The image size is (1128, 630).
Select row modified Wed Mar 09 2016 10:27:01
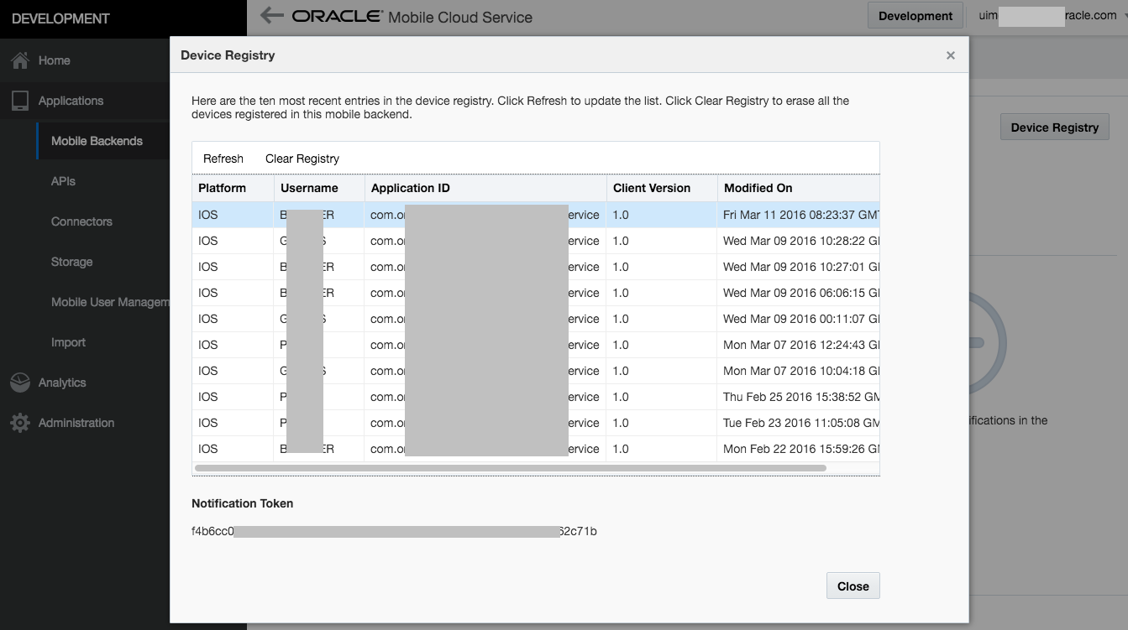coord(536,267)
